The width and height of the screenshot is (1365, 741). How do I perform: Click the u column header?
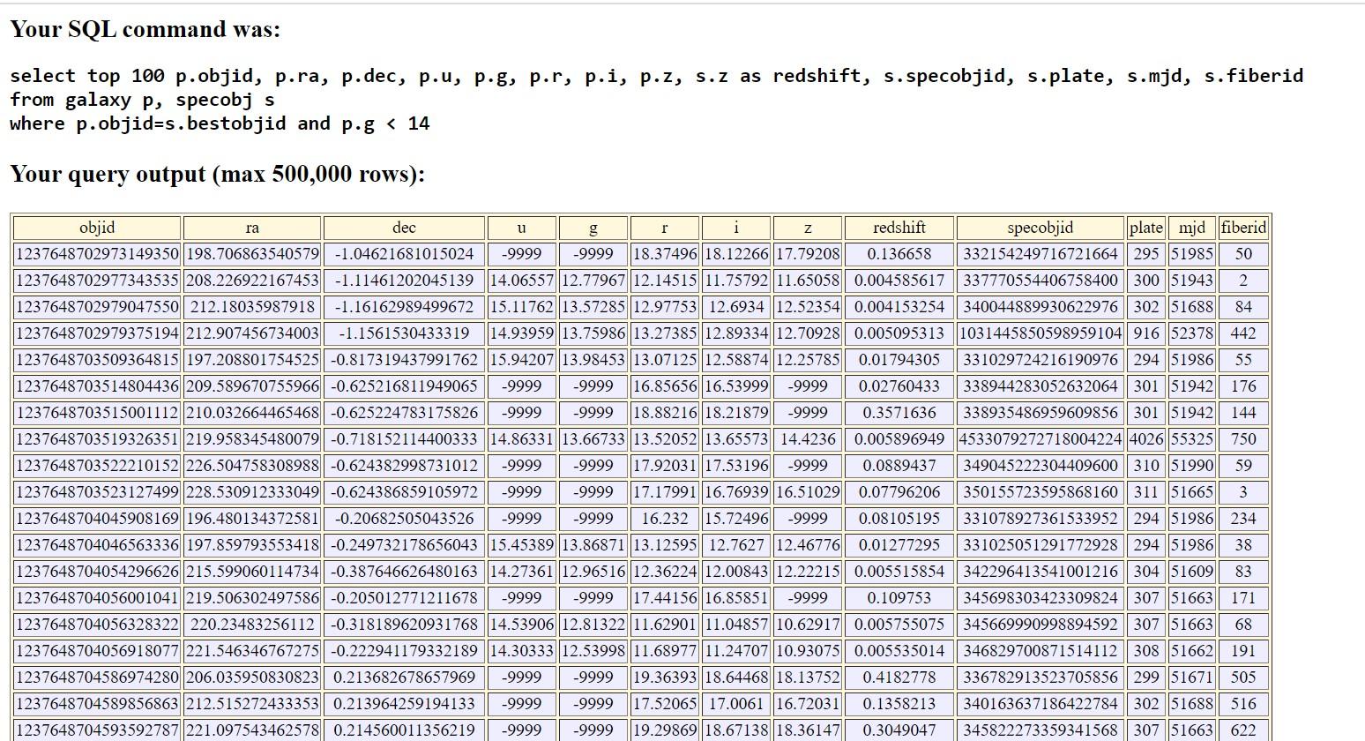pyautogui.click(x=521, y=228)
